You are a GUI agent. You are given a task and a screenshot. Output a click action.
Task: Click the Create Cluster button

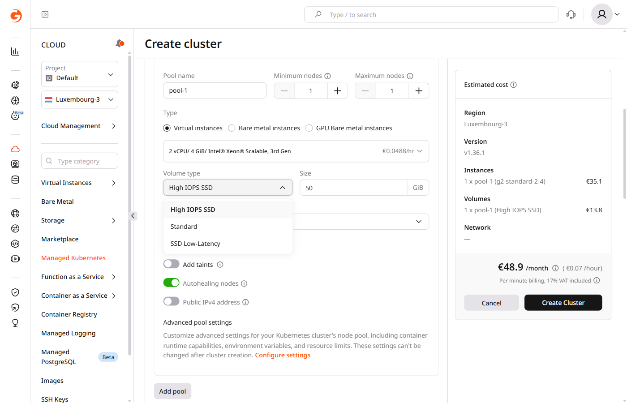coord(563,303)
